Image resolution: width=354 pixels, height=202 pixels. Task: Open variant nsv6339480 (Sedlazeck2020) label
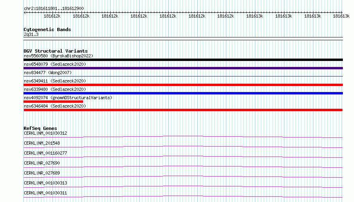tap(55, 89)
